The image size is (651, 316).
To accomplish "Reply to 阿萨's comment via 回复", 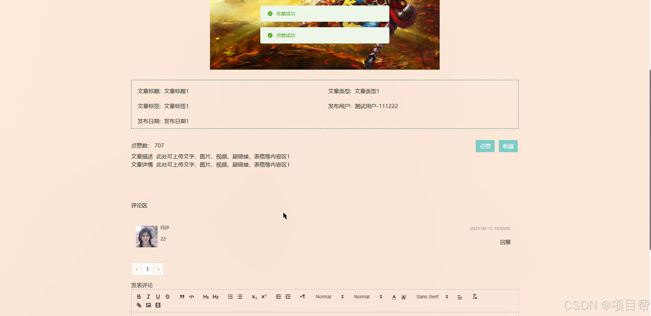I will pyautogui.click(x=505, y=242).
